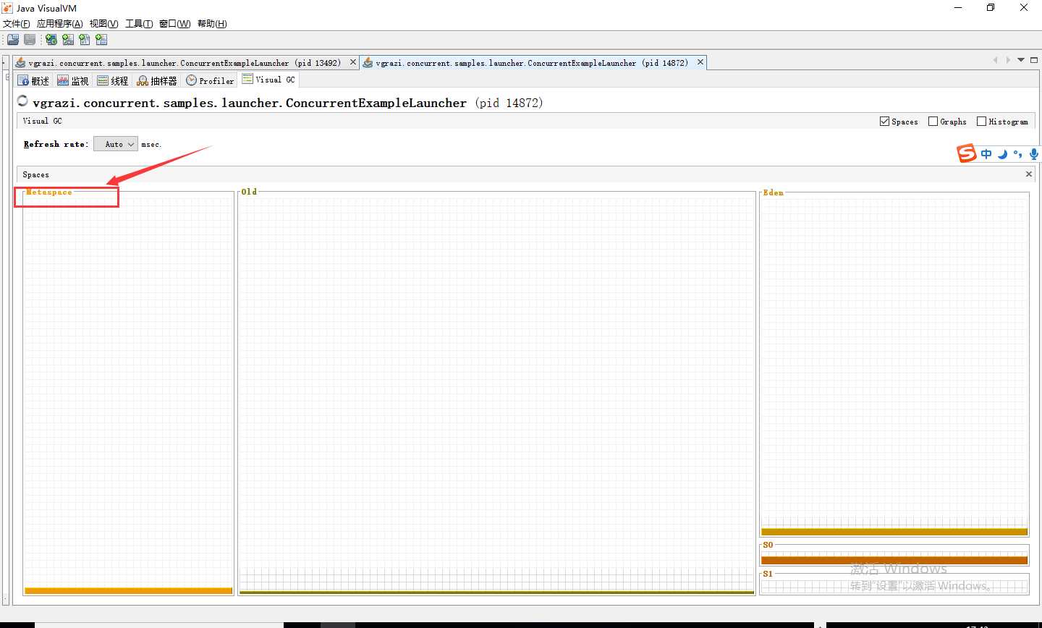The image size is (1042, 628).
Task: Open the Profiler tab
Action: (210, 80)
